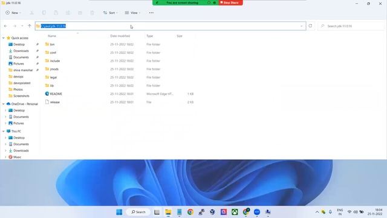Click the Stop Share button

point(231,2)
